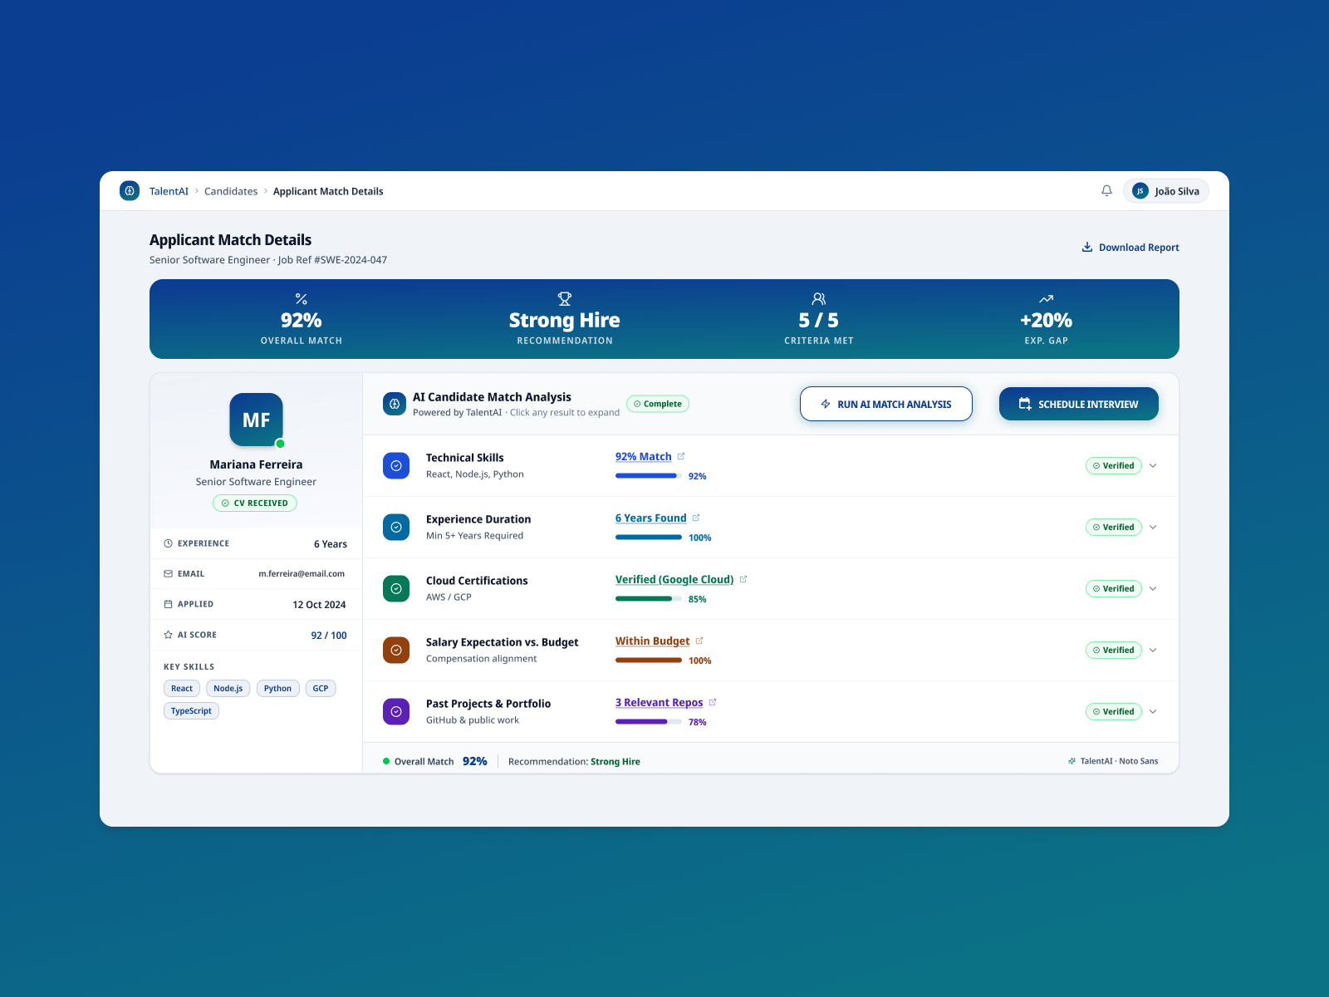The height and width of the screenshot is (997, 1329).
Task: Go to TalentAI breadcrumb
Action: (169, 191)
